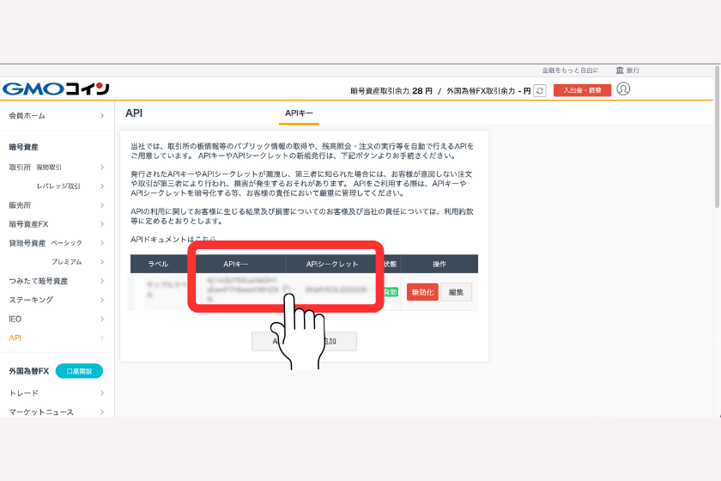
Task: Click the 編集 button
Action: pyautogui.click(x=456, y=292)
